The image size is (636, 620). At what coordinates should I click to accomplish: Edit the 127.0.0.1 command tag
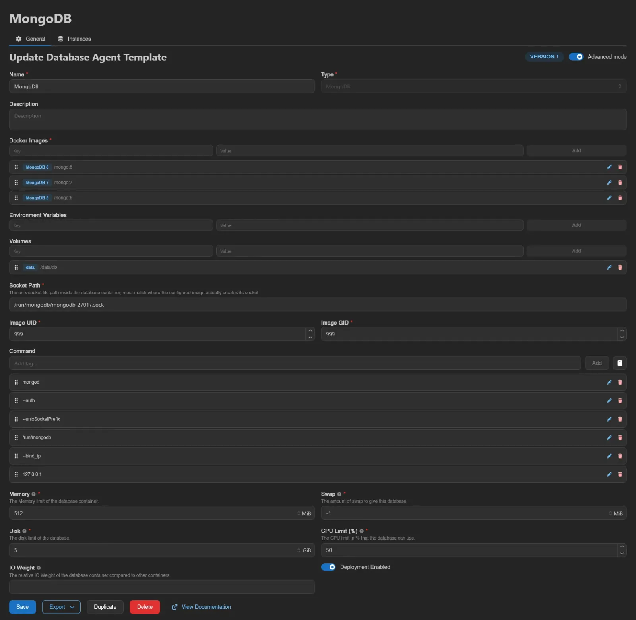point(609,474)
